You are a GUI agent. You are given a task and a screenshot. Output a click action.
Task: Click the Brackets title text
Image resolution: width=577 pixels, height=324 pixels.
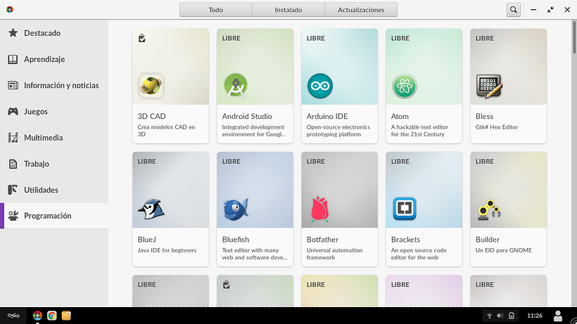pos(405,240)
